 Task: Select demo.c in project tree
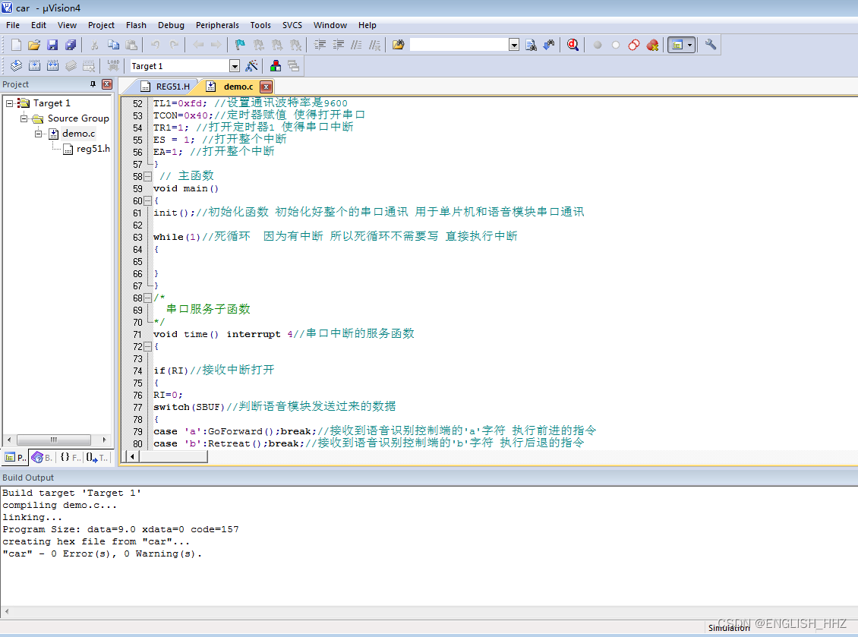pyautogui.click(x=78, y=134)
